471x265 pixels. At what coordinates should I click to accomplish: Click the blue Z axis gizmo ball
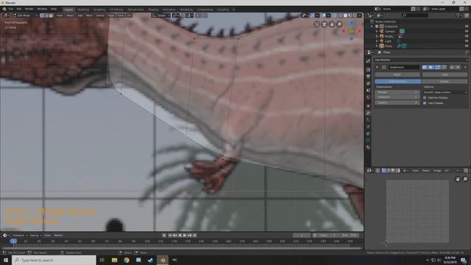point(352,23)
